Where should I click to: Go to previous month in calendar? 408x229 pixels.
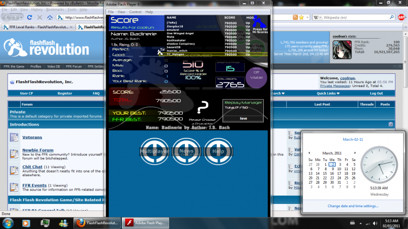(309, 153)
